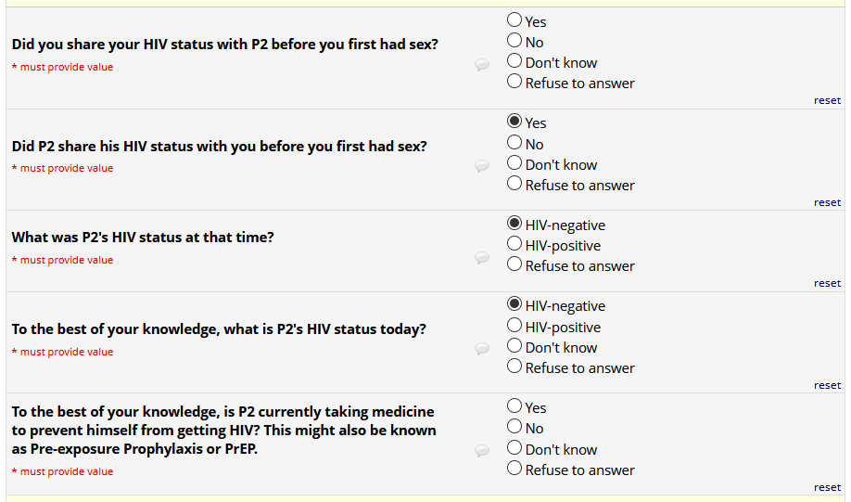Select Yes for sharing your HIV status with P2

pos(514,20)
